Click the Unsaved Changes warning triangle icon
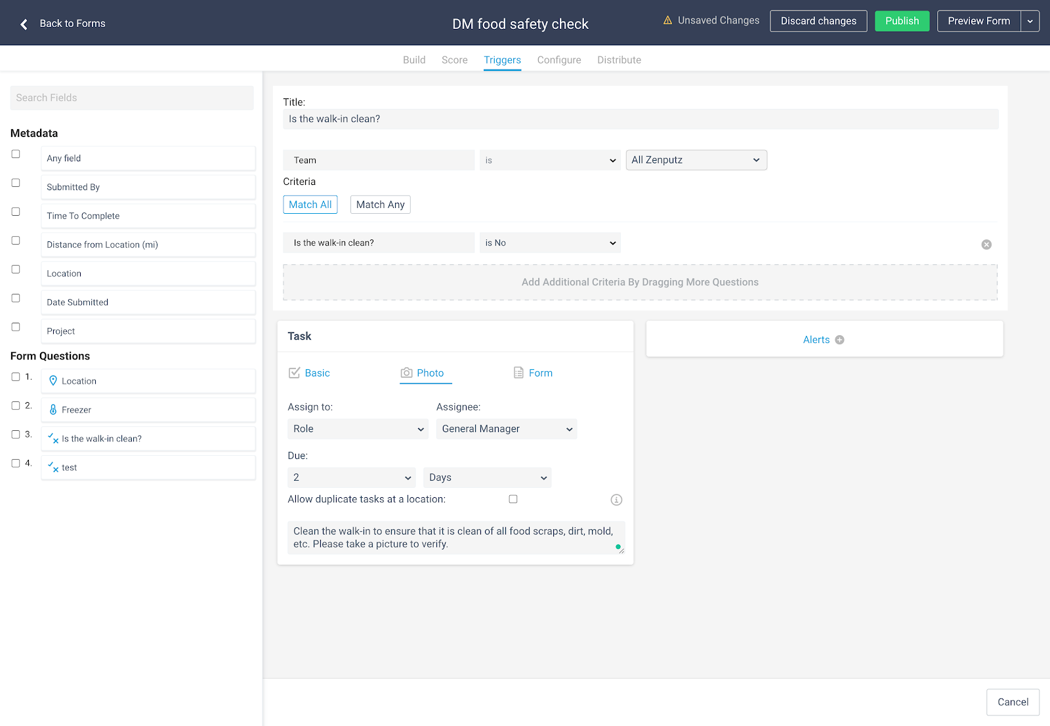Image resolution: width=1050 pixels, height=726 pixels. 667,20
